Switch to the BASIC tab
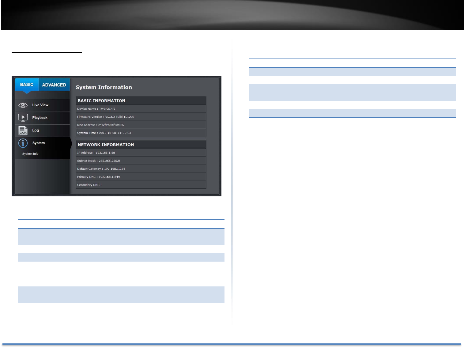464x348 pixels. [x=27, y=85]
